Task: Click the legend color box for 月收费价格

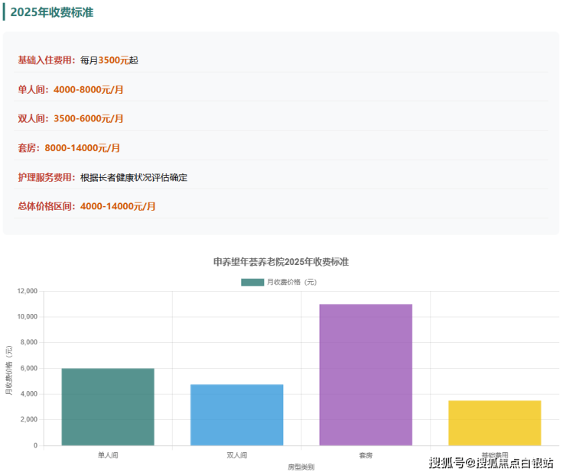Action: (x=252, y=282)
